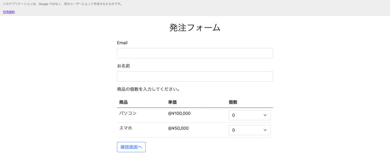Select the スマホ product name cell

tap(126, 128)
